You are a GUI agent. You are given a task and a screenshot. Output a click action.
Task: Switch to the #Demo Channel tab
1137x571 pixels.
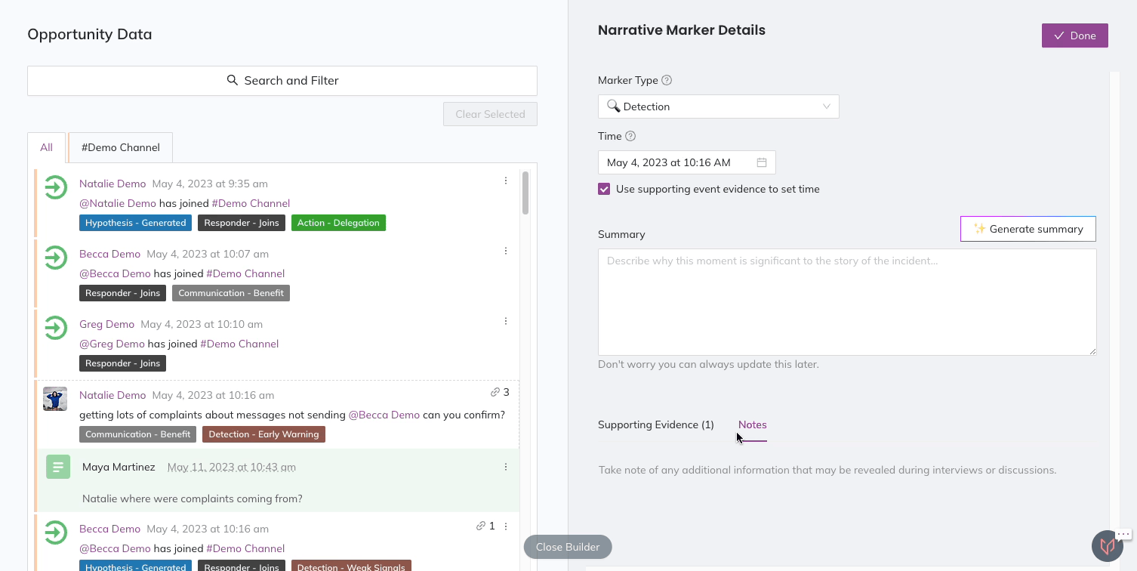121,147
